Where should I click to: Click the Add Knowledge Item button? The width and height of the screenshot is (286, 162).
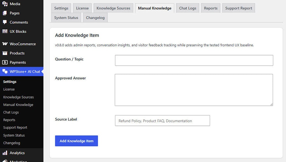click(x=76, y=141)
